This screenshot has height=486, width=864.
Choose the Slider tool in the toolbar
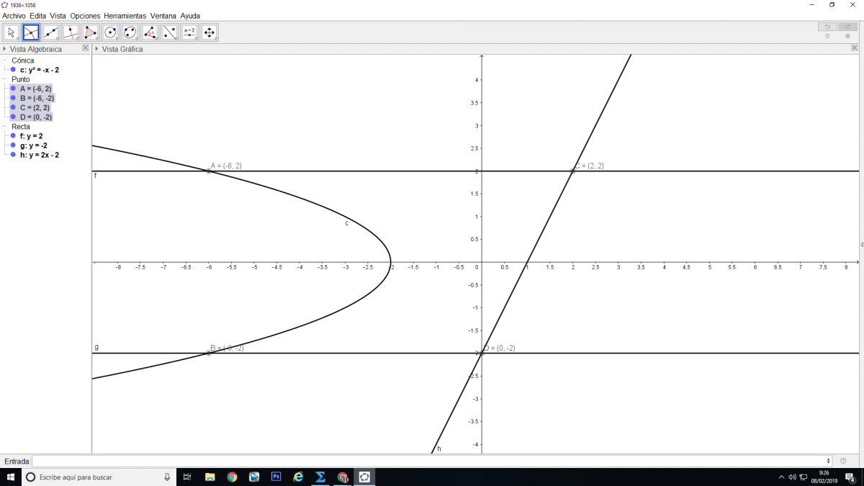tap(189, 32)
